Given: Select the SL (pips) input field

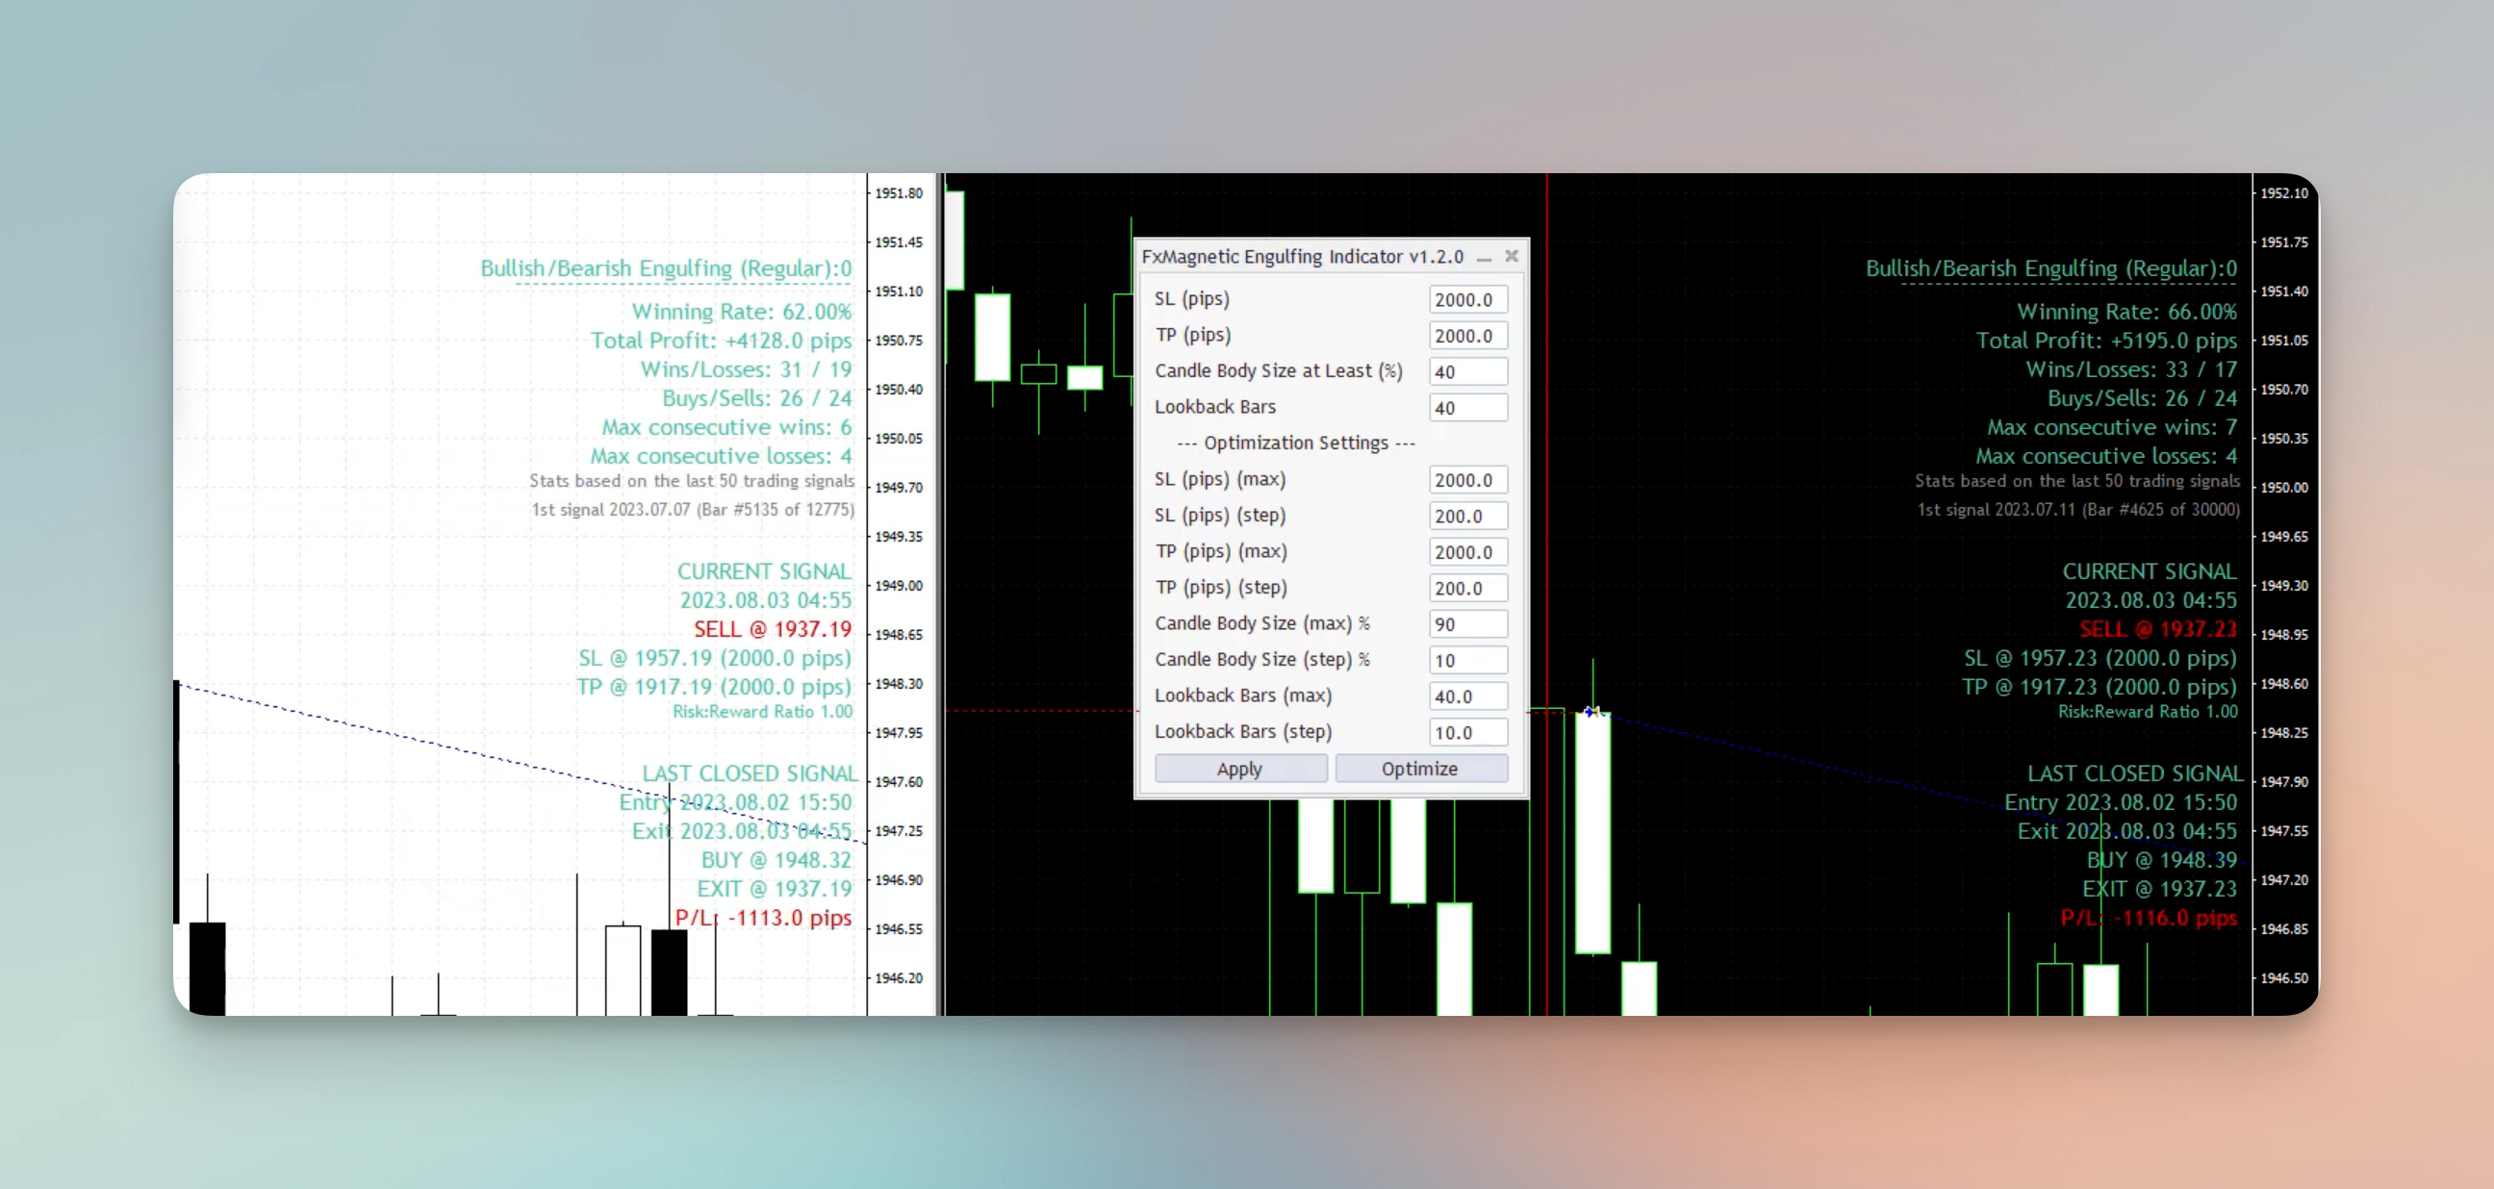Looking at the screenshot, I should pos(1467,300).
